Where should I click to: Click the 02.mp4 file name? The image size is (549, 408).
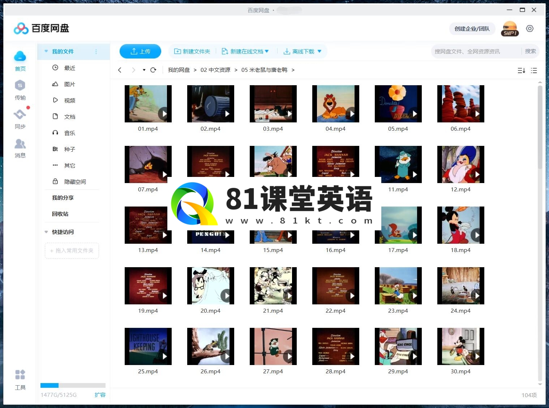click(x=210, y=129)
